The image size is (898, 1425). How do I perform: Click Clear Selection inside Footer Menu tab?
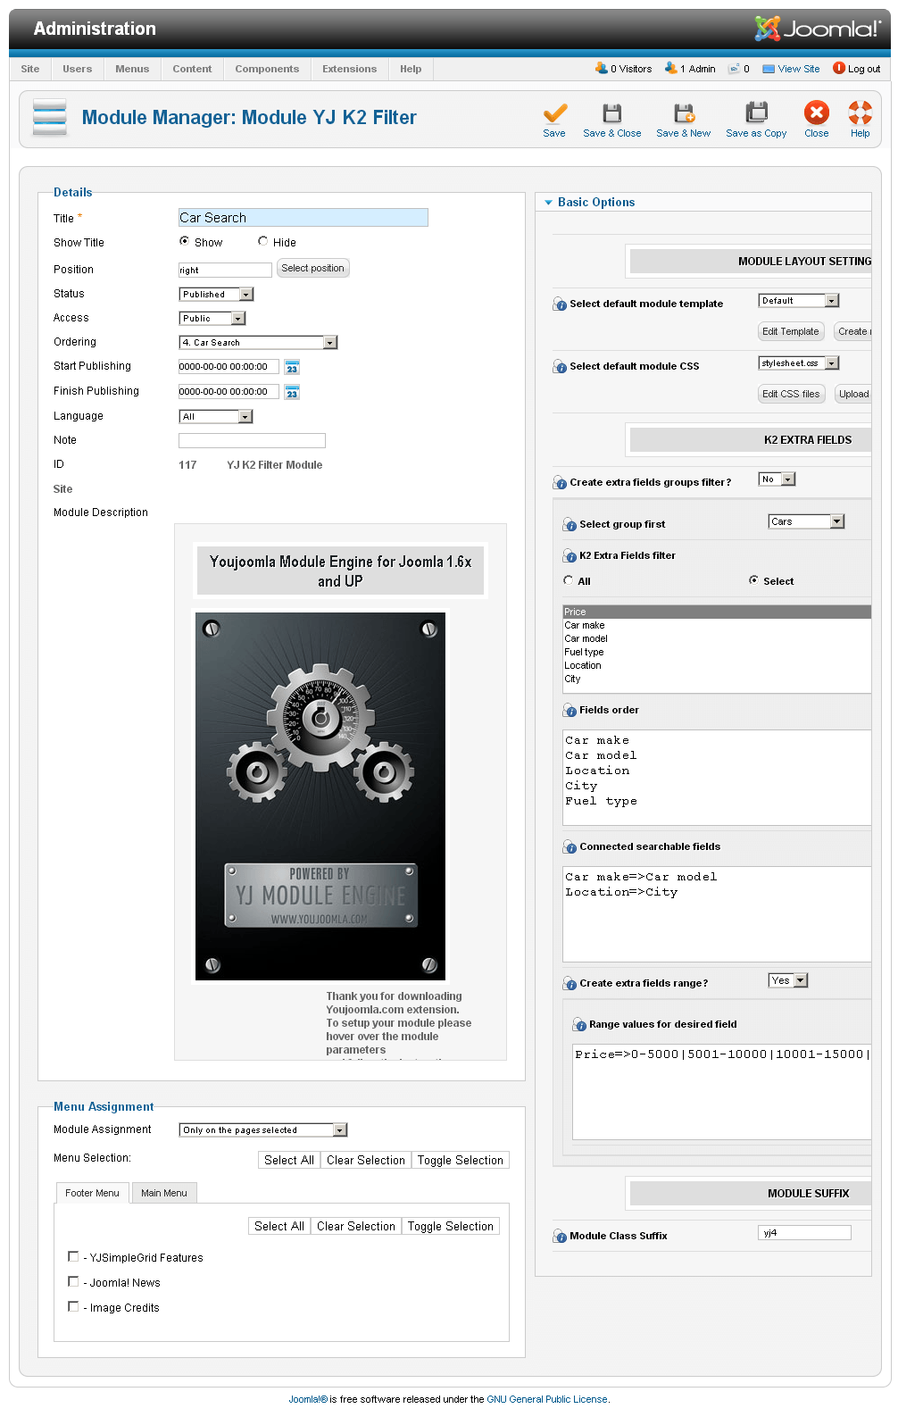tap(356, 1226)
